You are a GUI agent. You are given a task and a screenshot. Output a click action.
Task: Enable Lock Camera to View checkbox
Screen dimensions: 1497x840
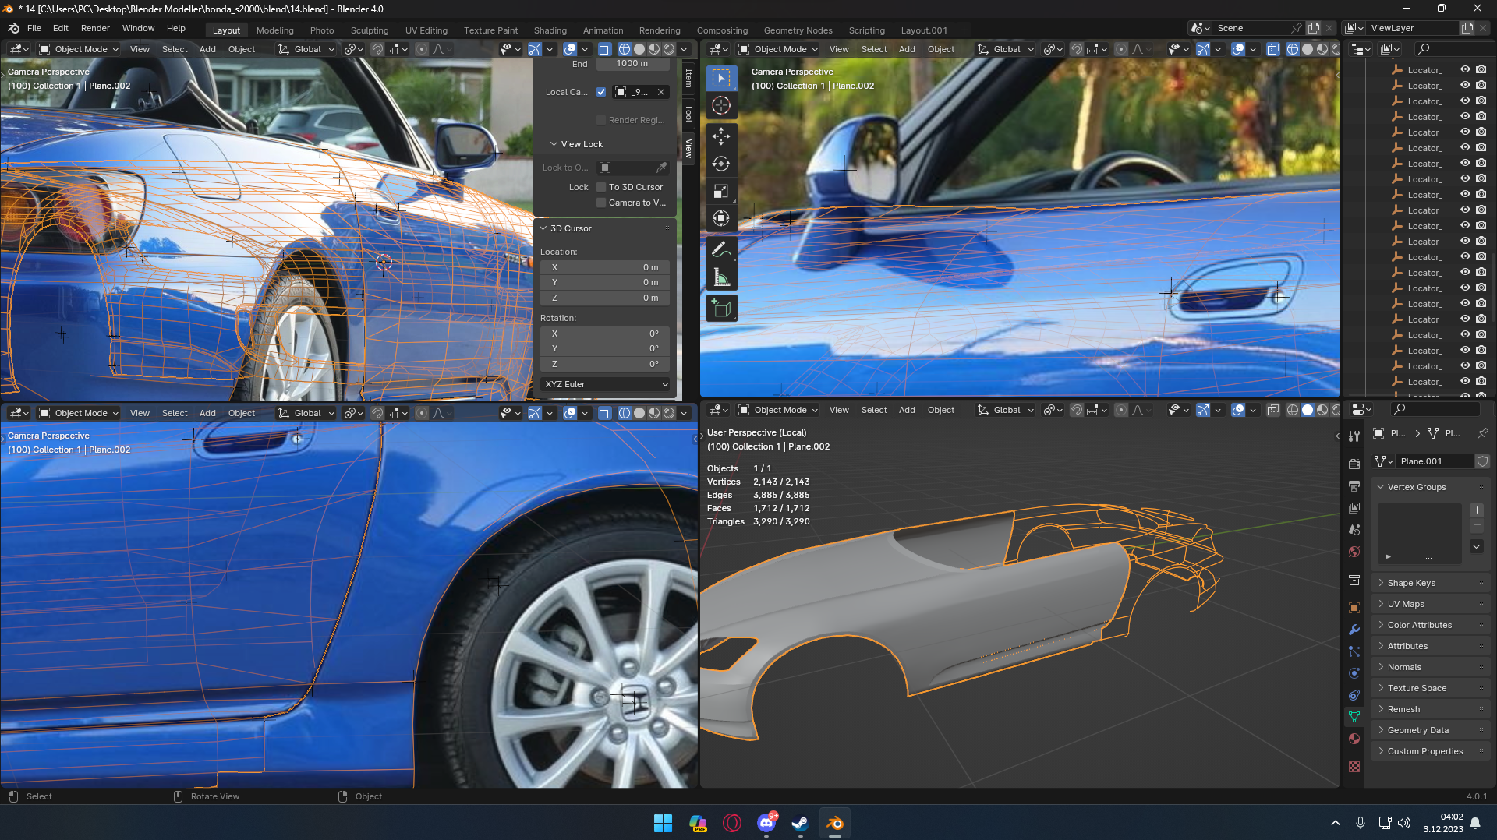pos(601,203)
